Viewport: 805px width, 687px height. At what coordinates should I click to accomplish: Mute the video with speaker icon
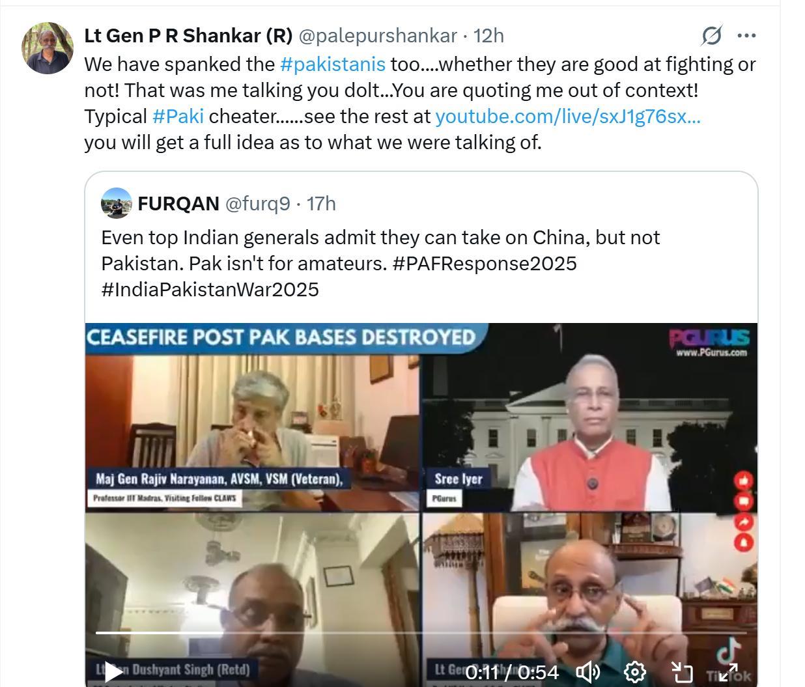coord(588,671)
